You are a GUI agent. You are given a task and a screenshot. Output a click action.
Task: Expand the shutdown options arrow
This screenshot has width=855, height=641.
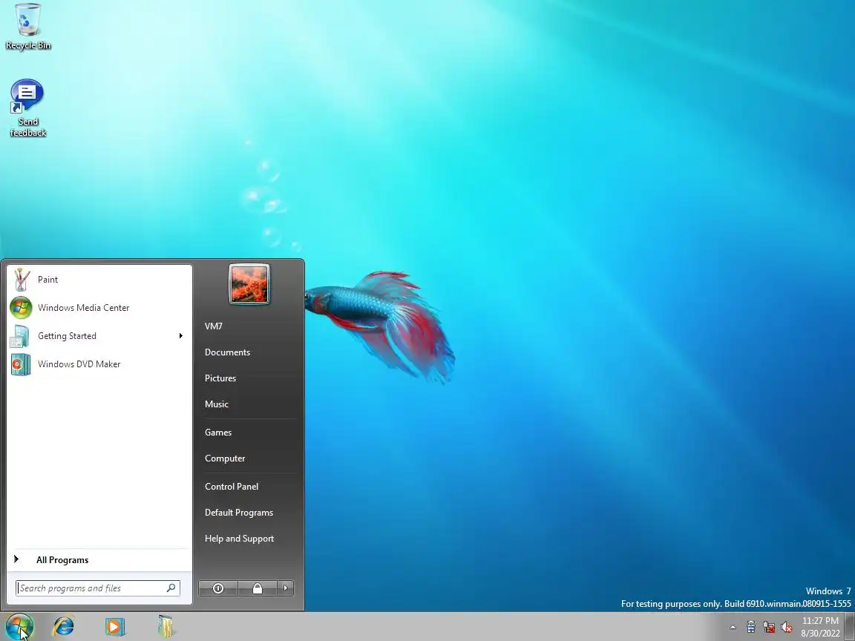[x=286, y=588]
